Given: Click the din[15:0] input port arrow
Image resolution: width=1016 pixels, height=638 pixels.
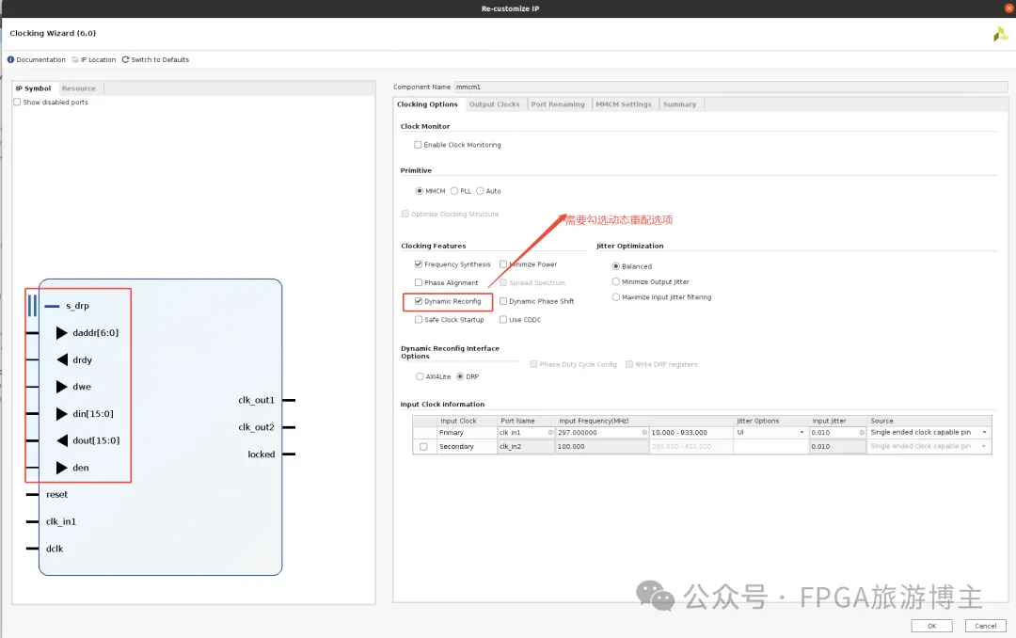Looking at the screenshot, I should tap(61, 414).
